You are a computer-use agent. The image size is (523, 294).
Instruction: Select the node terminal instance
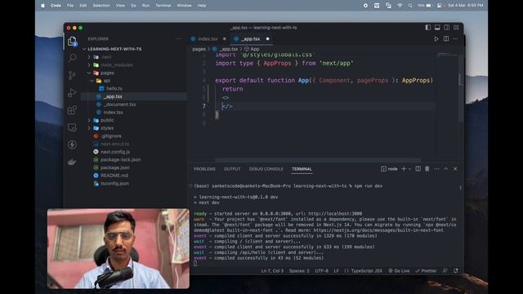389,169
